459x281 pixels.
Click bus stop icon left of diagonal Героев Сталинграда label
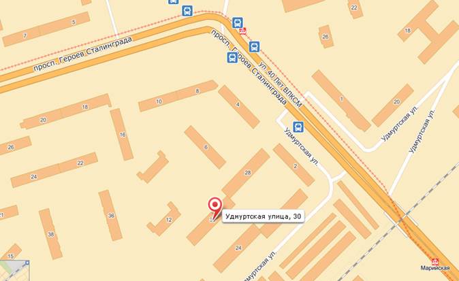pos(232,58)
